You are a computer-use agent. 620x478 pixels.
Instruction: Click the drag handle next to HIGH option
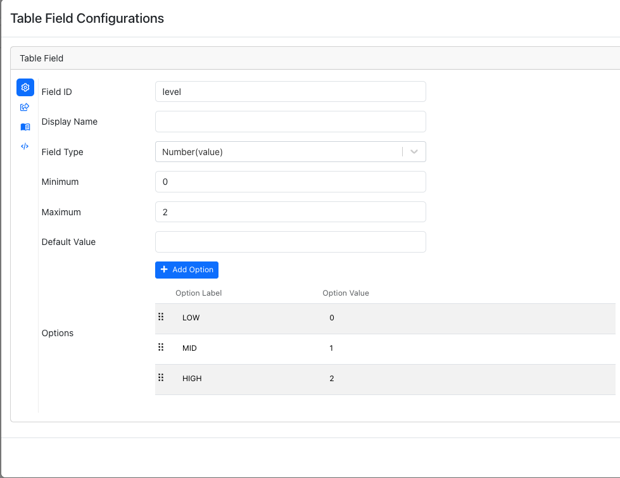pos(161,377)
